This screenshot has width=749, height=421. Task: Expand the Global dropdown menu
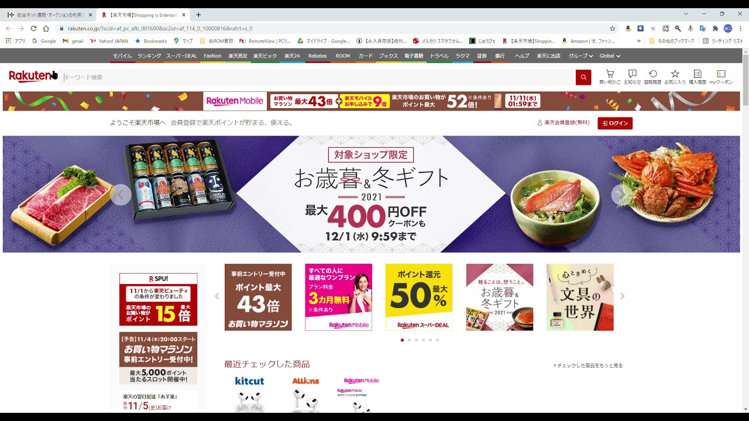(x=610, y=56)
